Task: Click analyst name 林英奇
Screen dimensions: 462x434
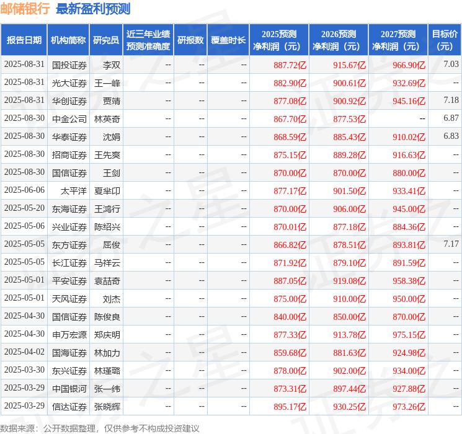Action: pos(107,119)
